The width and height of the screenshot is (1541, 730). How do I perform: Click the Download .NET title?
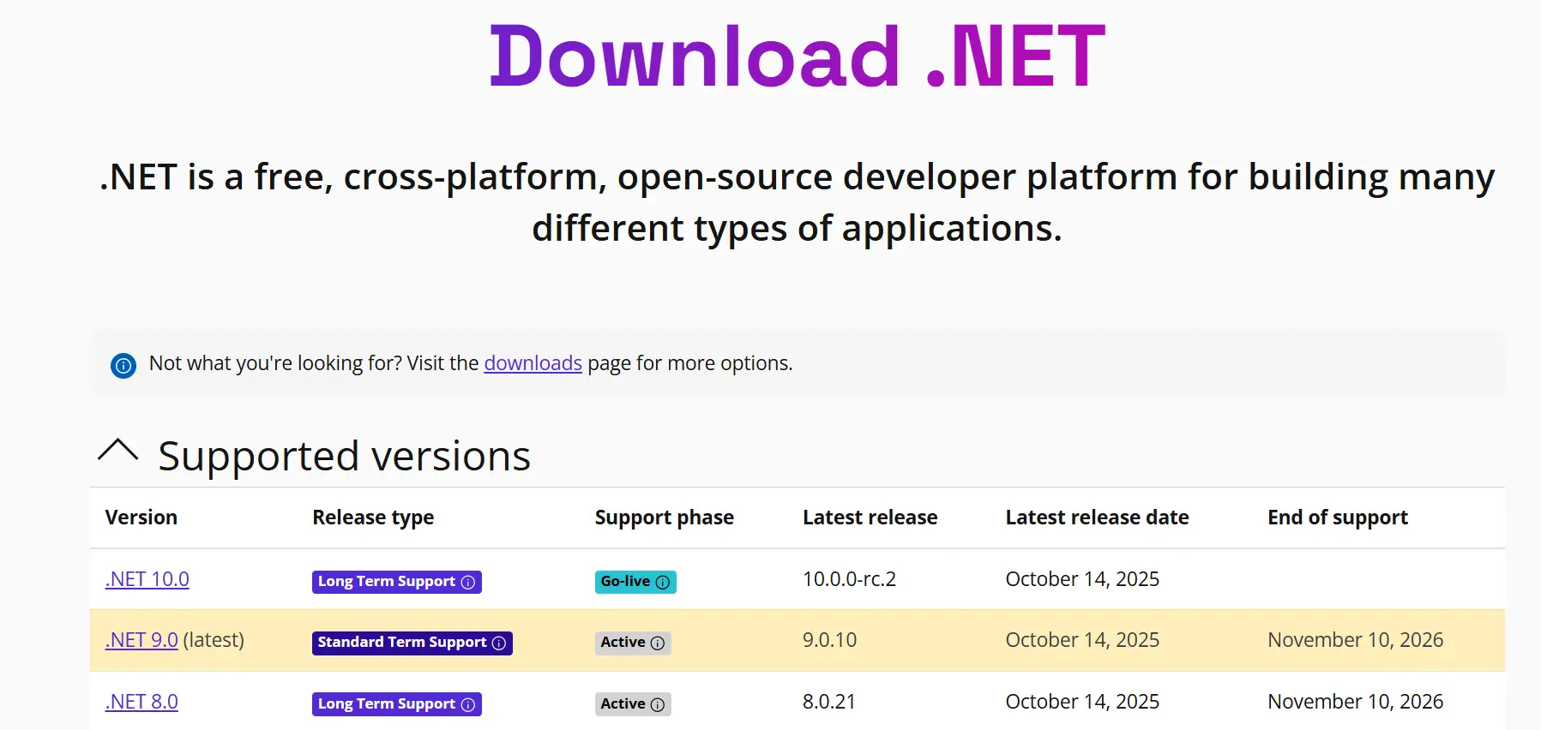click(x=797, y=57)
